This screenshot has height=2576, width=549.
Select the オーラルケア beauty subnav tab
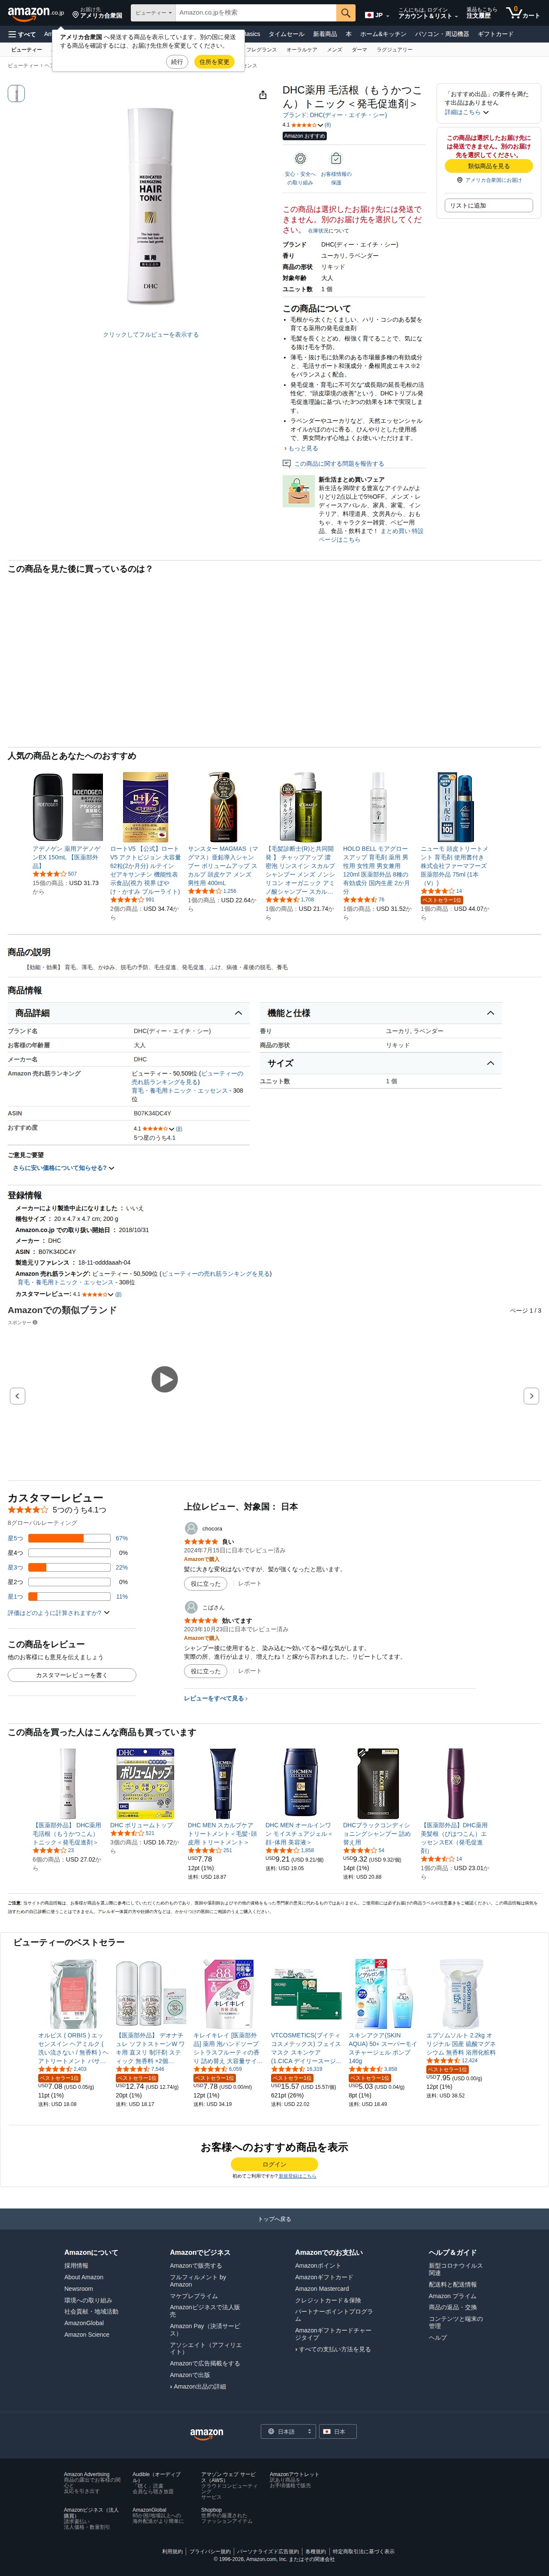[x=301, y=50]
